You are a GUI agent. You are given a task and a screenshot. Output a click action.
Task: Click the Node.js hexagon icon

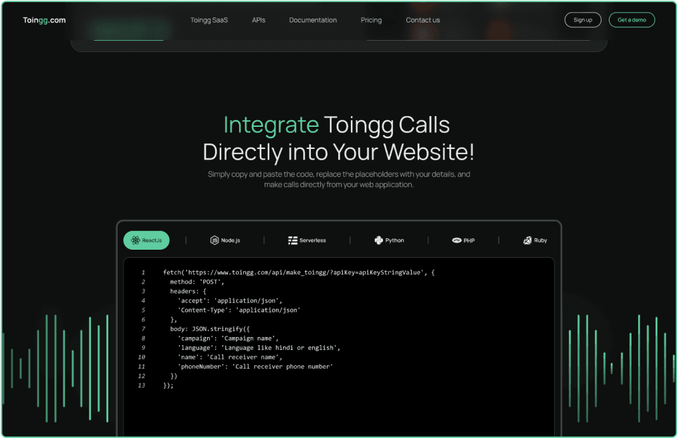point(214,240)
